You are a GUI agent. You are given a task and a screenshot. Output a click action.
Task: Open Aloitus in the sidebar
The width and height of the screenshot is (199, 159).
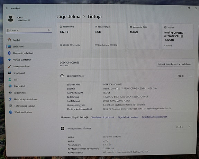tap(29, 40)
